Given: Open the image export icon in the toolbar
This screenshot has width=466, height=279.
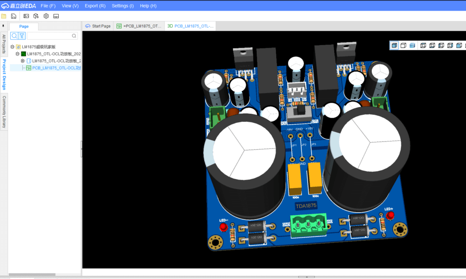Looking at the screenshot, I should click(26, 16).
